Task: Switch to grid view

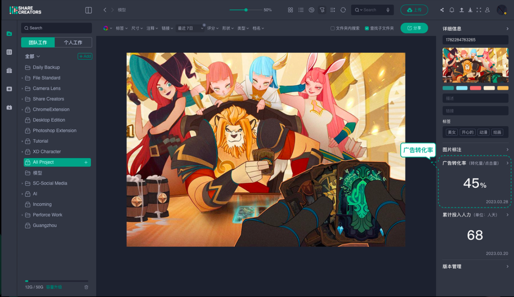Action: (x=290, y=10)
